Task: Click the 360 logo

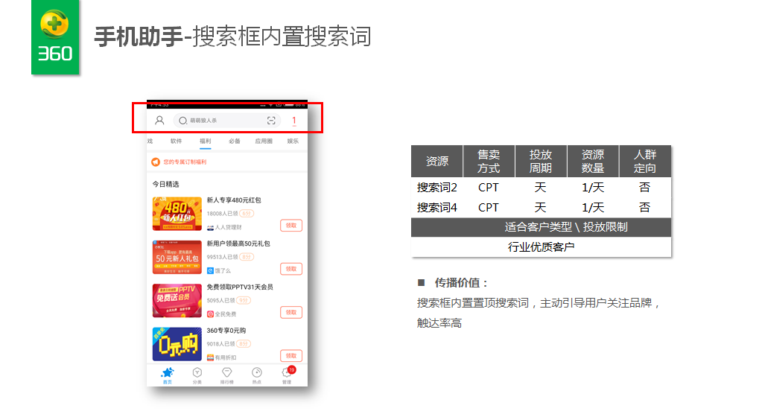Action: tap(55, 37)
